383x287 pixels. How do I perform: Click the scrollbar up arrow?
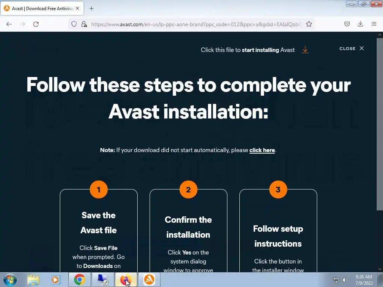(380, 35)
